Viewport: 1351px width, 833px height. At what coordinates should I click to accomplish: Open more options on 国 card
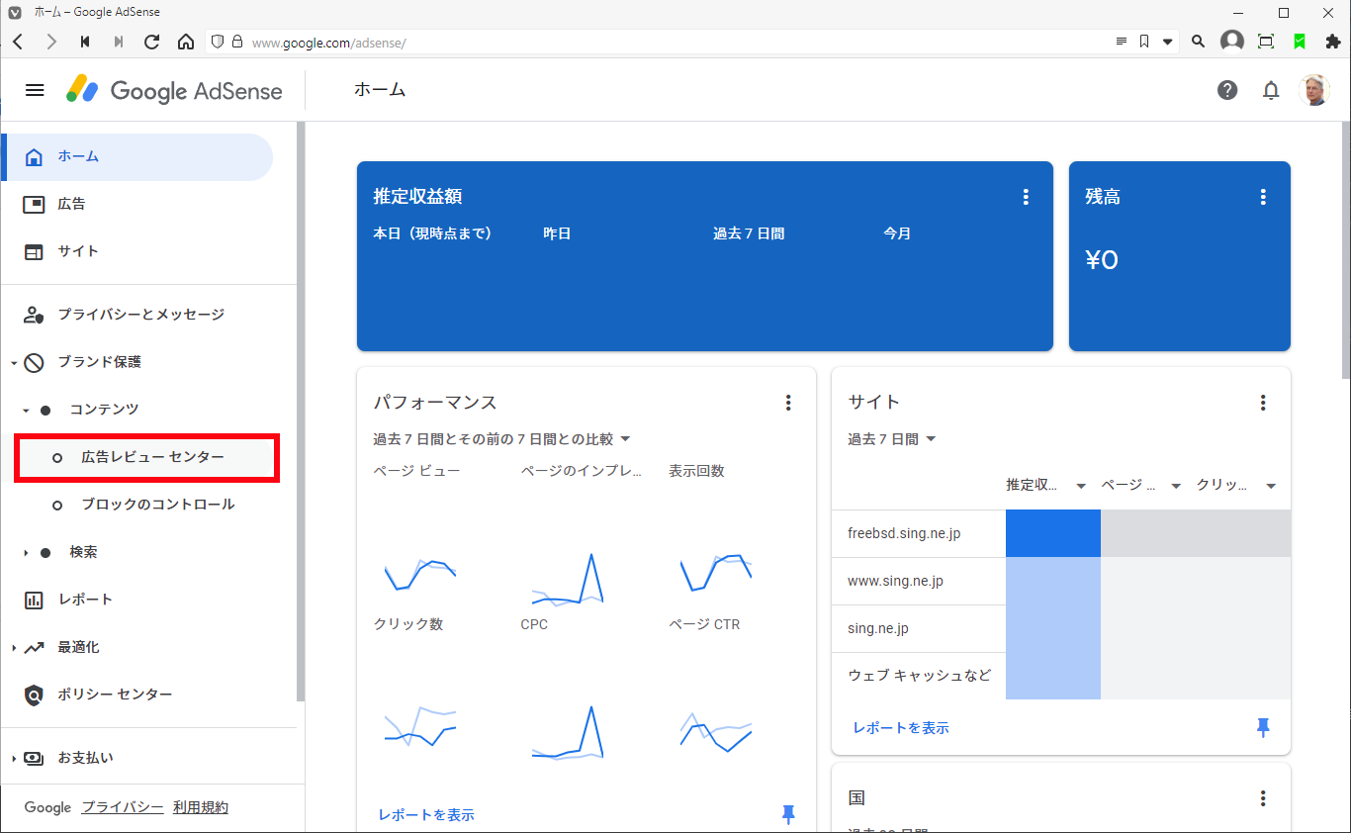point(1263,798)
